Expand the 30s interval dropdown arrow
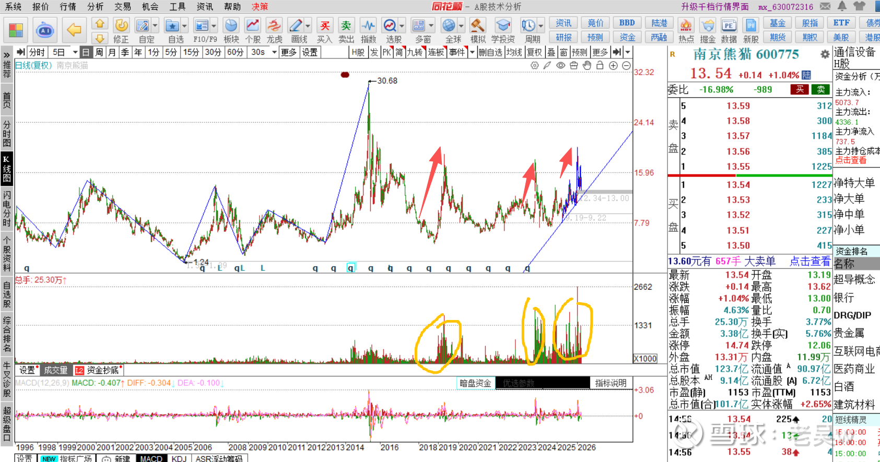The image size is (880, 462). point(274,52)
